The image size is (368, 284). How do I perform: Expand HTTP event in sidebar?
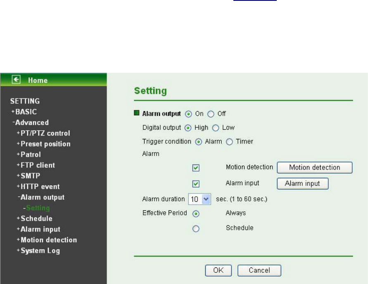[38, 186]
